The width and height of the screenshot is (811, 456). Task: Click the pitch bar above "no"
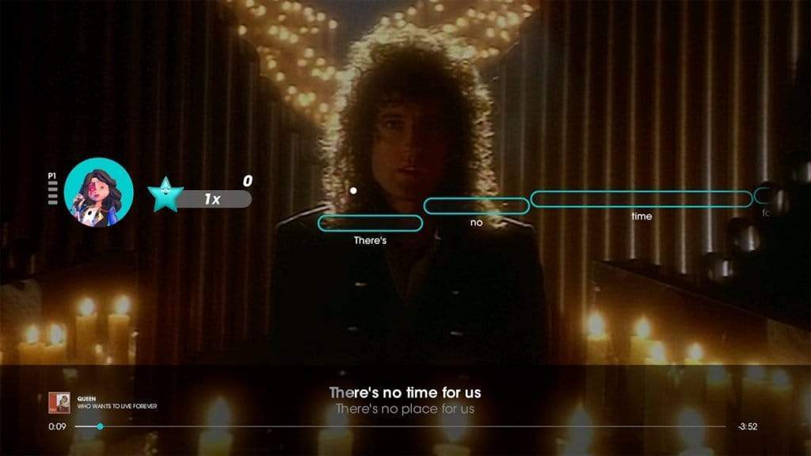tap(476, 206)
